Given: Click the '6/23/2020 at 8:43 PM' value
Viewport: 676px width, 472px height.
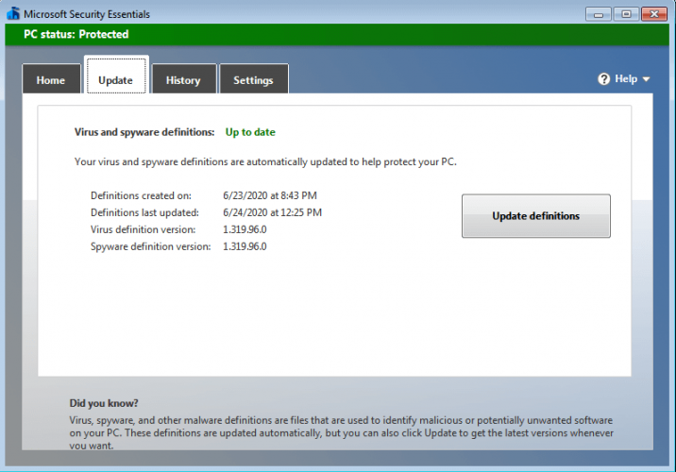Looking at the screenshot, I should click(x=270, y=195).
